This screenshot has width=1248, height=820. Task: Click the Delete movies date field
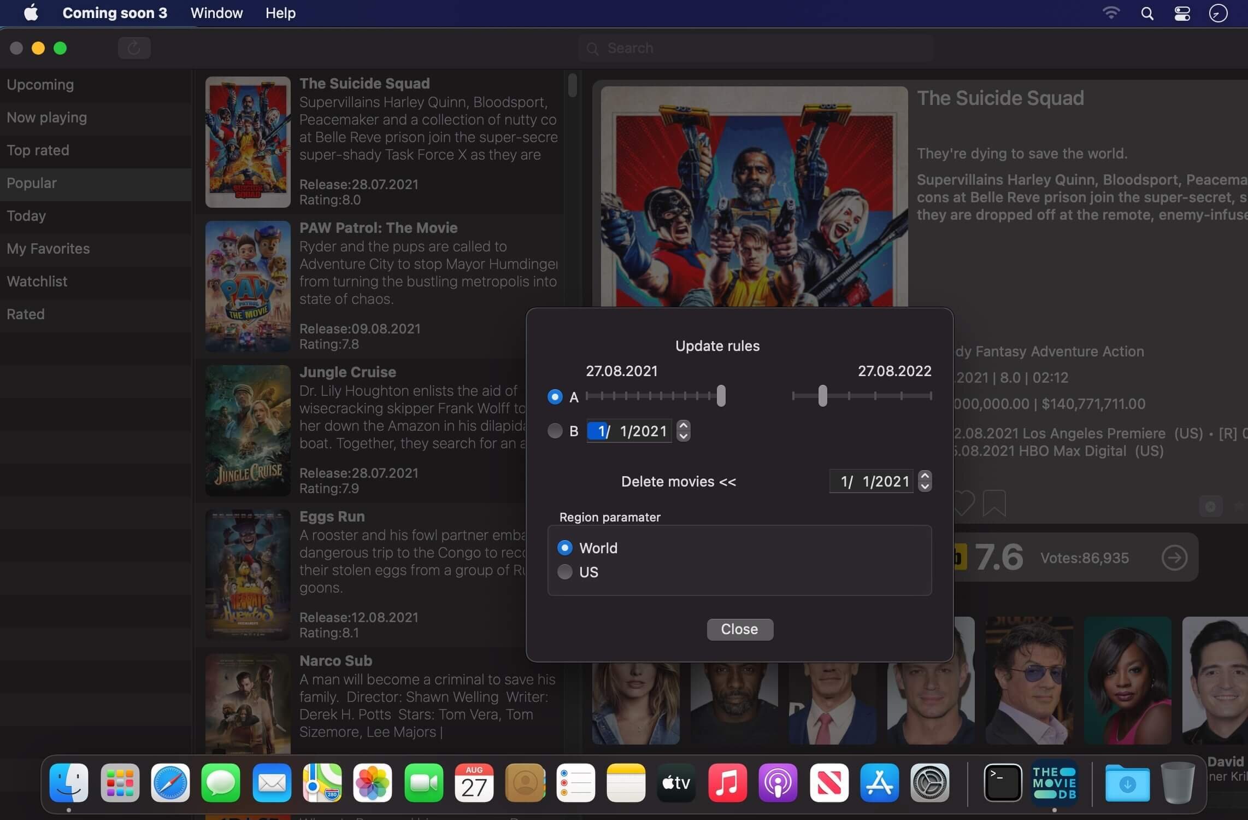[x=871, y=481]
